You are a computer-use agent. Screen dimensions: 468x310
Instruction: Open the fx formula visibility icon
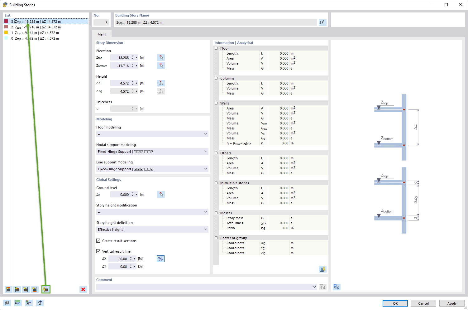pyautogui.click(x=40, y=303)
